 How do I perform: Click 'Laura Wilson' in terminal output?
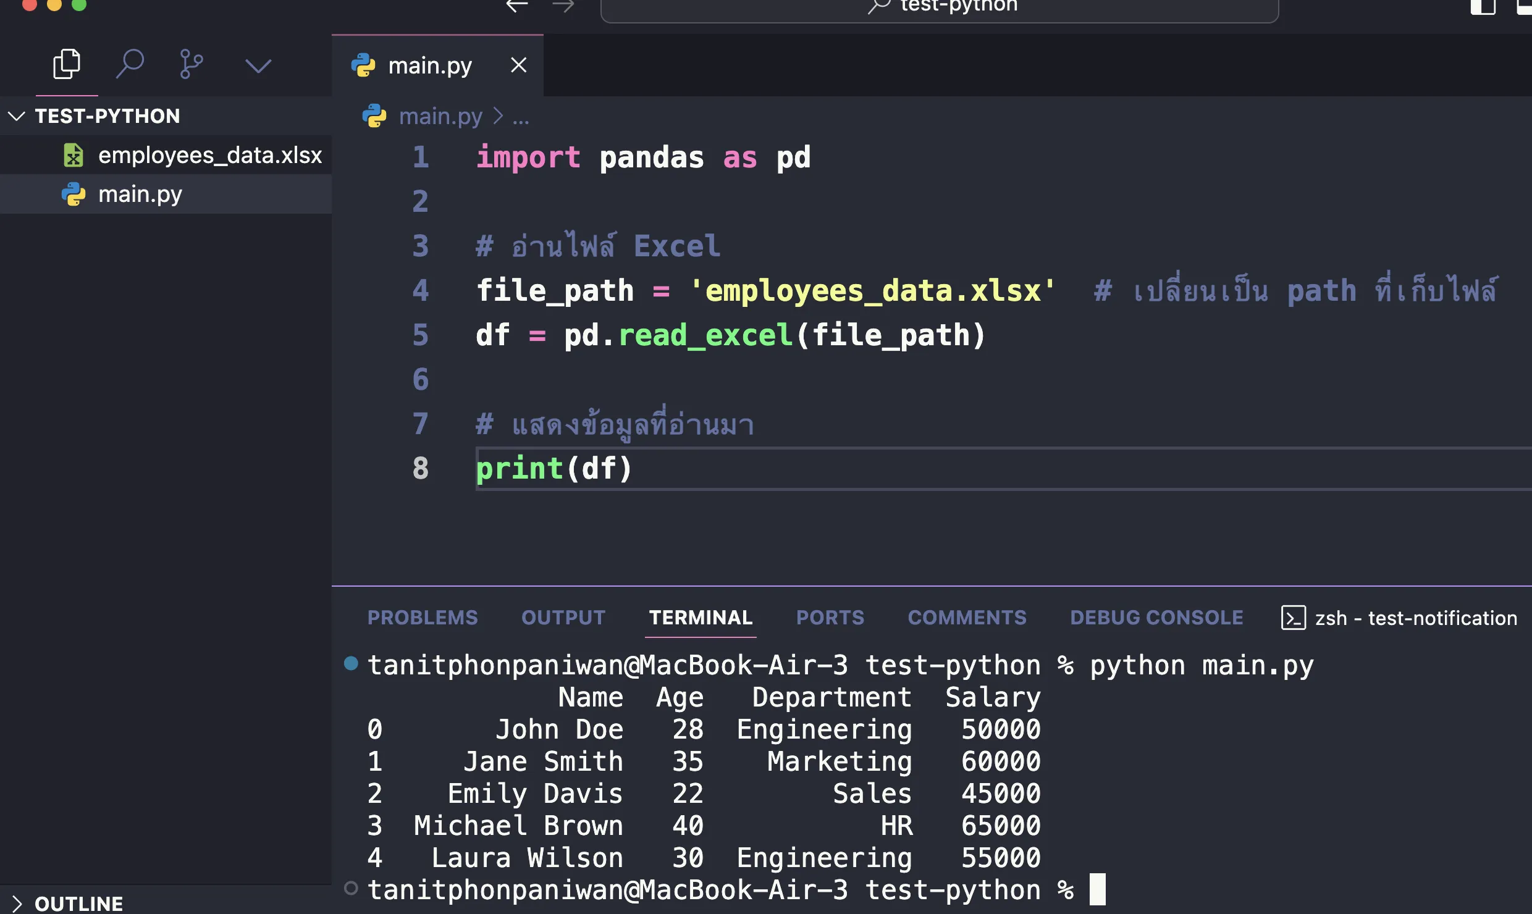[x=527, y=858]
